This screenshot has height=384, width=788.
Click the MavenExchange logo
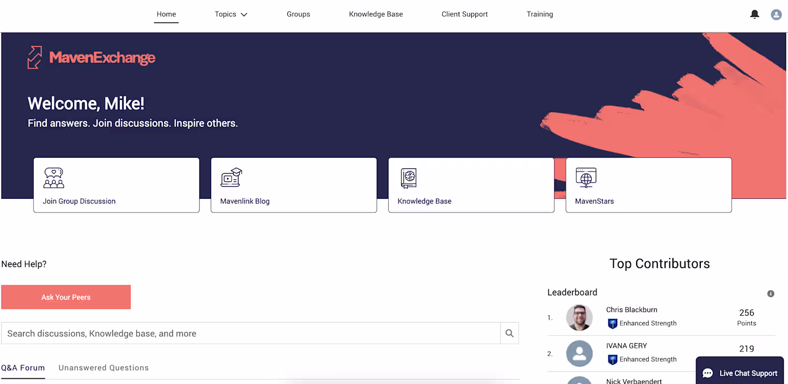click(91, 58)
